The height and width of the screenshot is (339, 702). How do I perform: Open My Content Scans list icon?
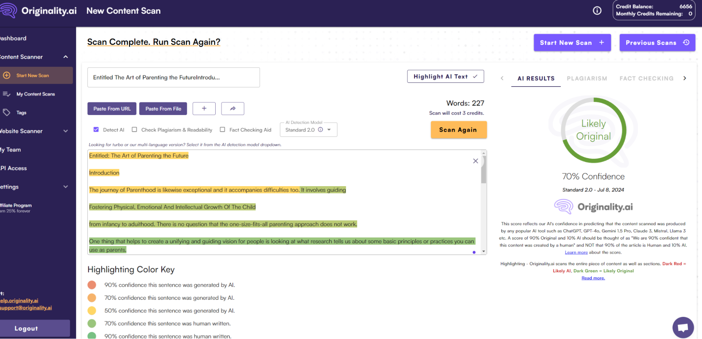click(x=7, y=94)
